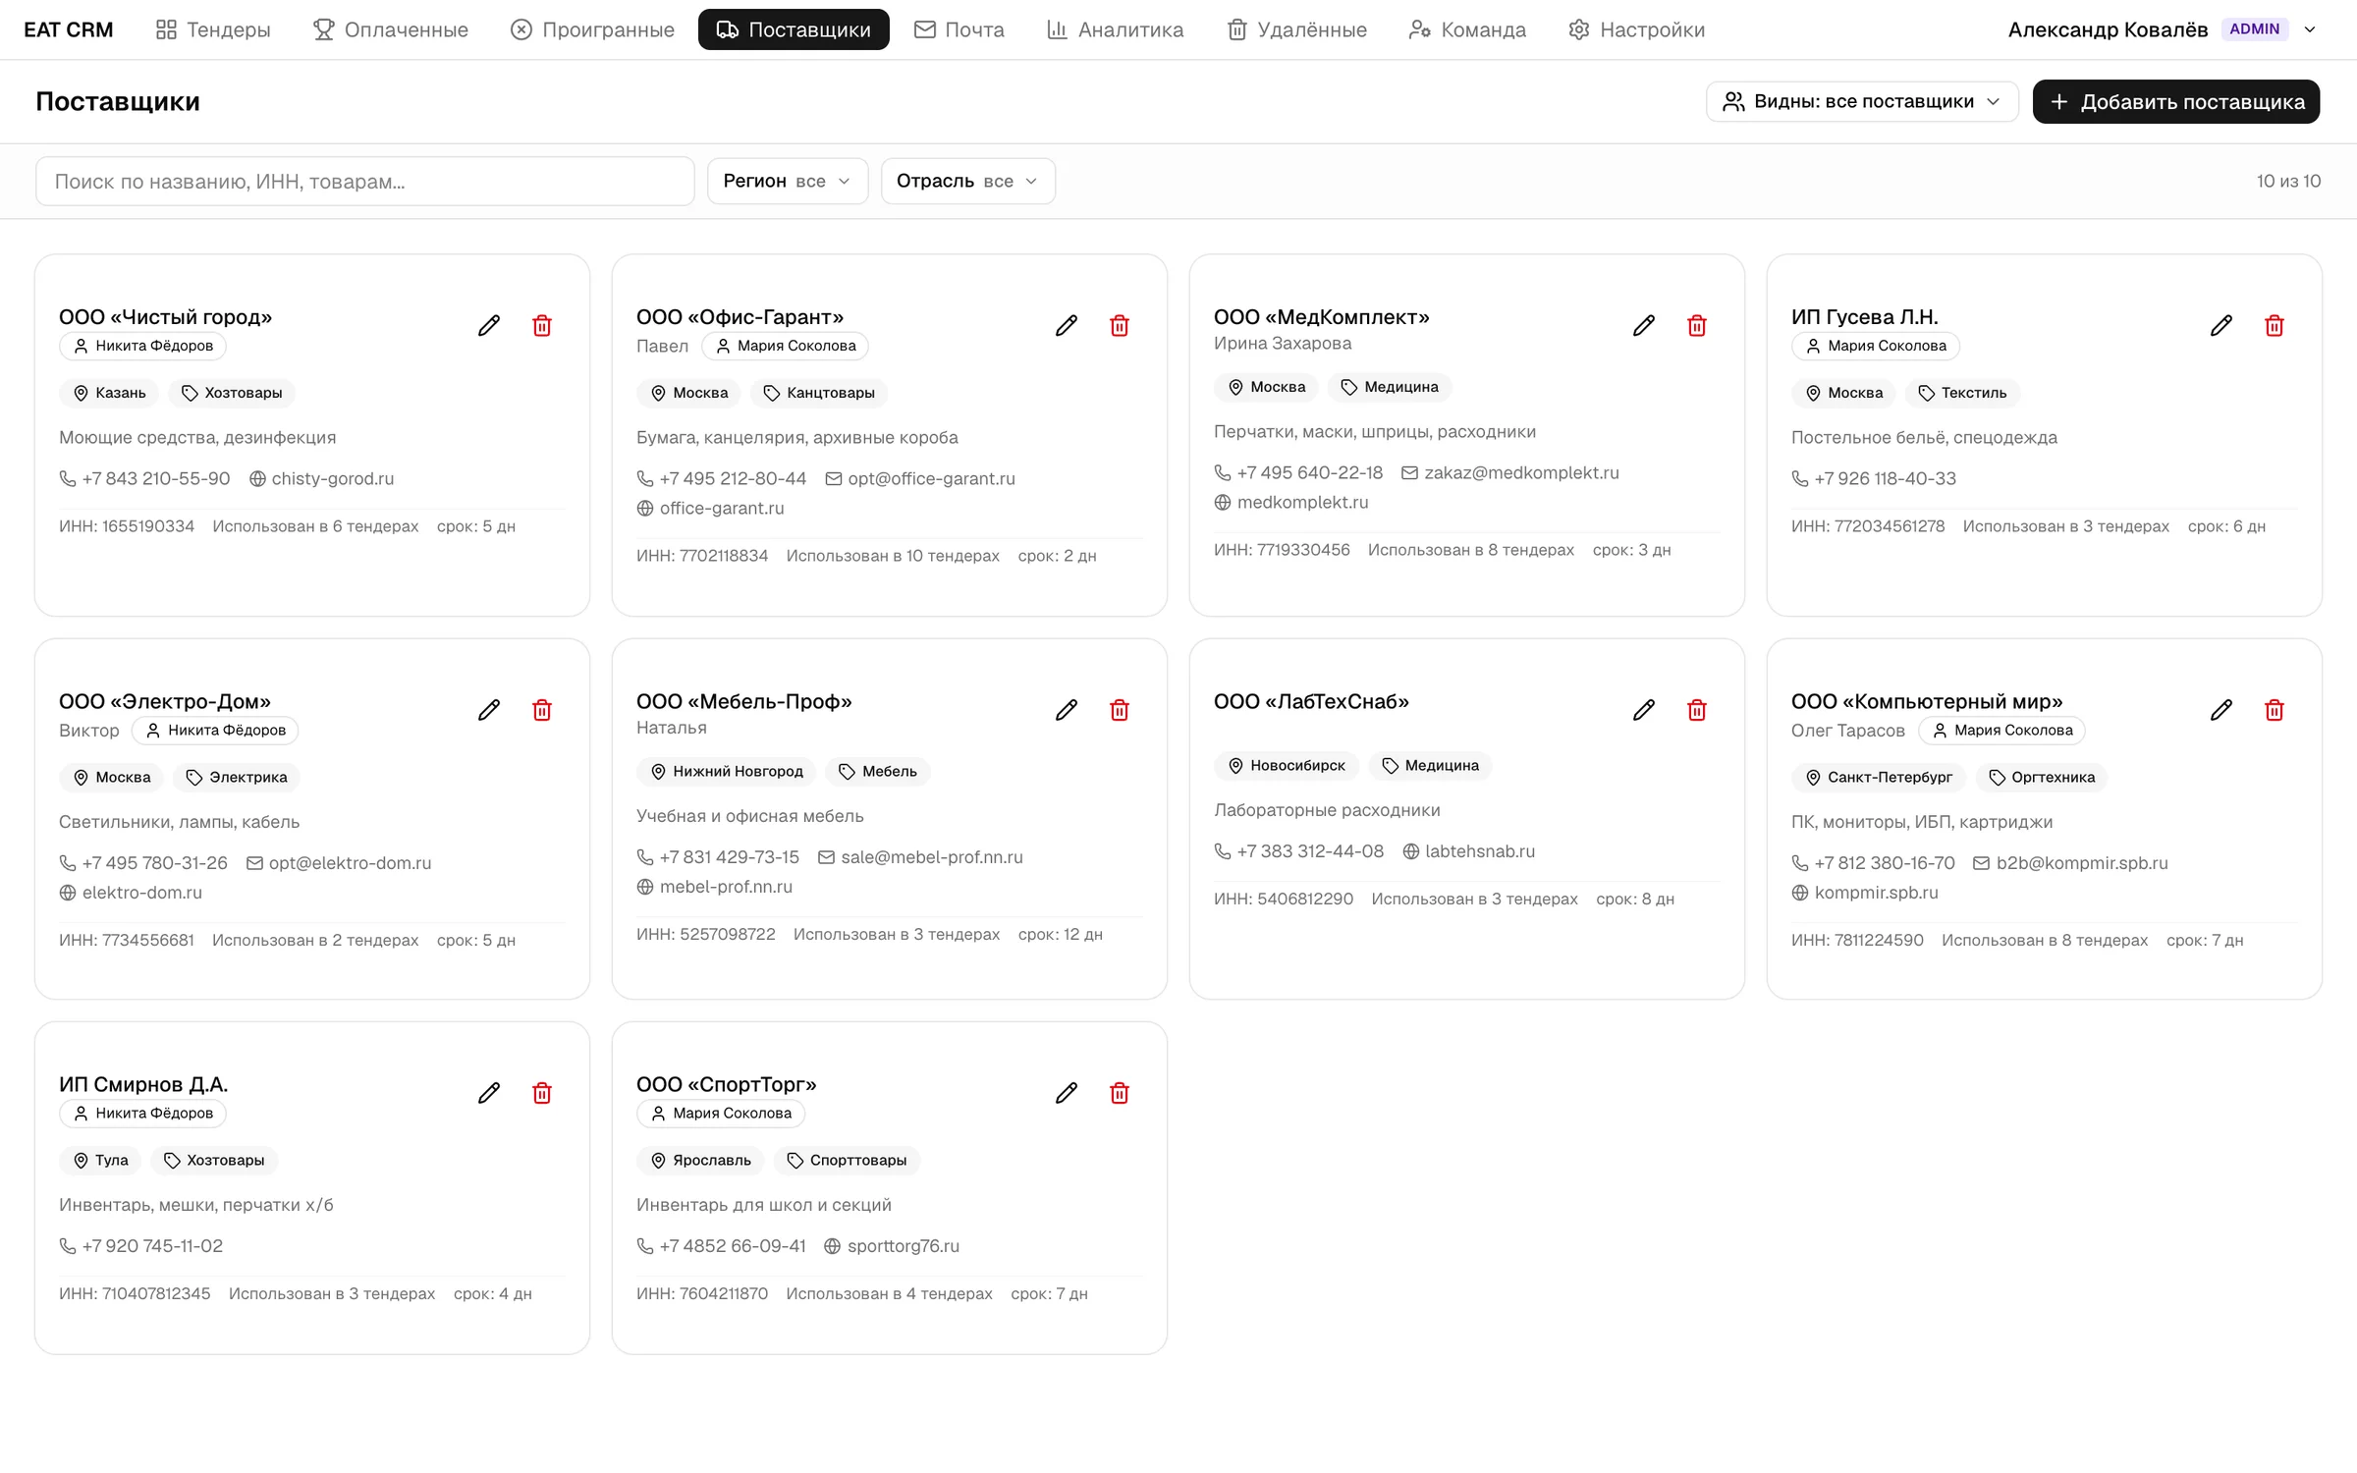This screenshot has width=2357, height=1473.
Task: Delete supplier ООО «Офис-Гарант»
Action: tap(1120, 326)
